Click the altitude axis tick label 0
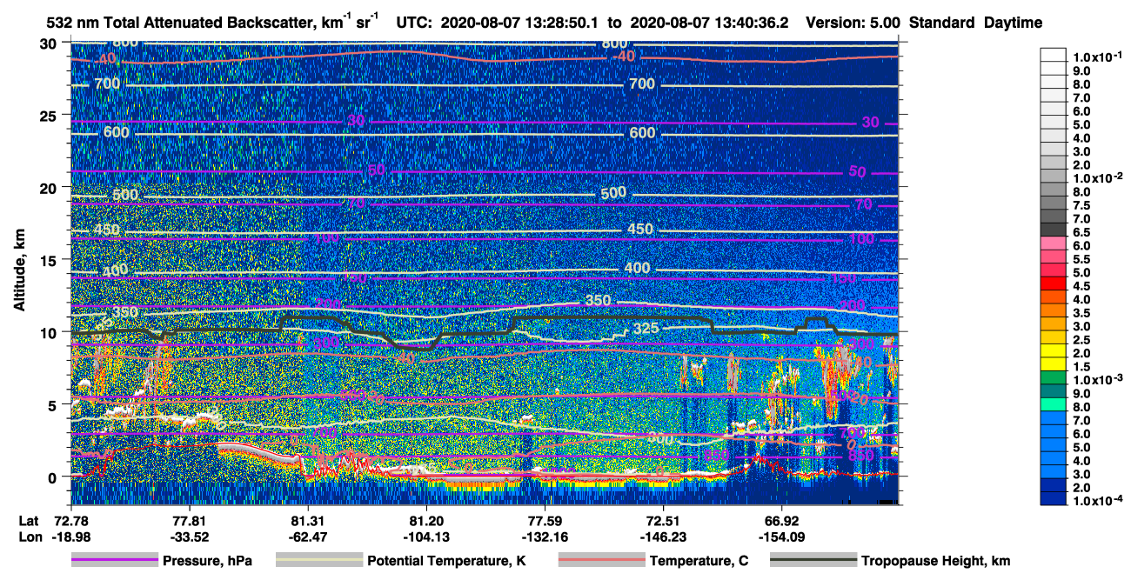 tap(54, 477)
